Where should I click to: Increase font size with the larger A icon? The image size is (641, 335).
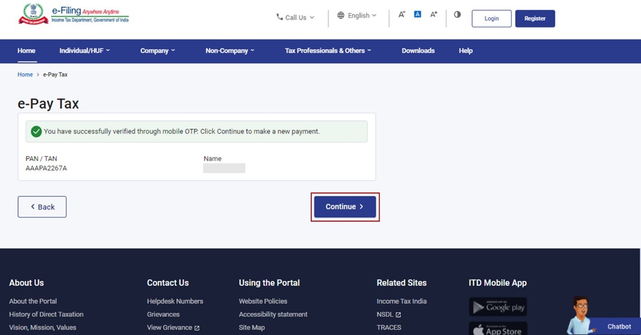tap(433, 14)
